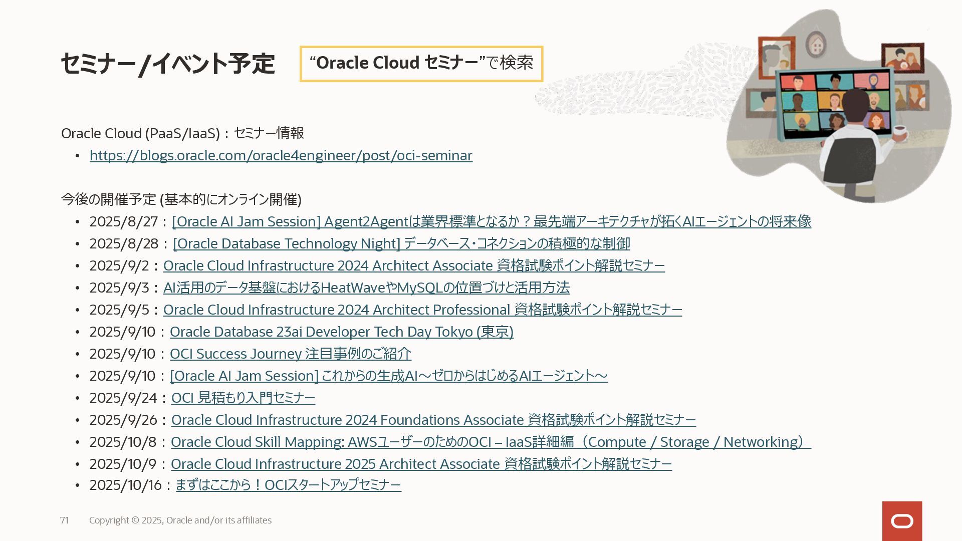Click the slide page number 71

[64, 520]
